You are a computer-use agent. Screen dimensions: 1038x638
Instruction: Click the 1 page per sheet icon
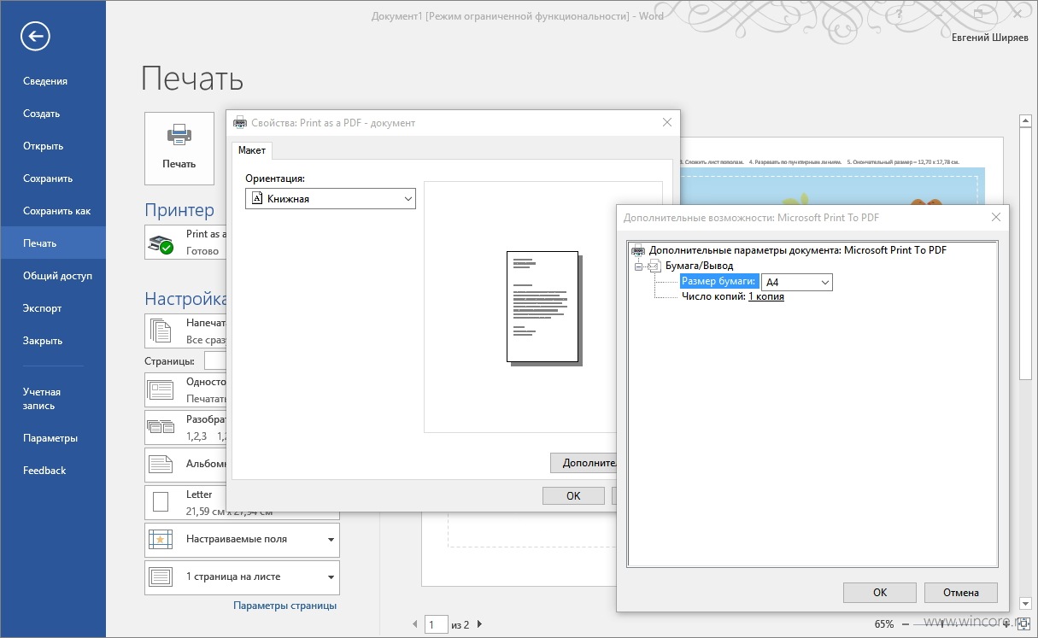click(161, 577)
